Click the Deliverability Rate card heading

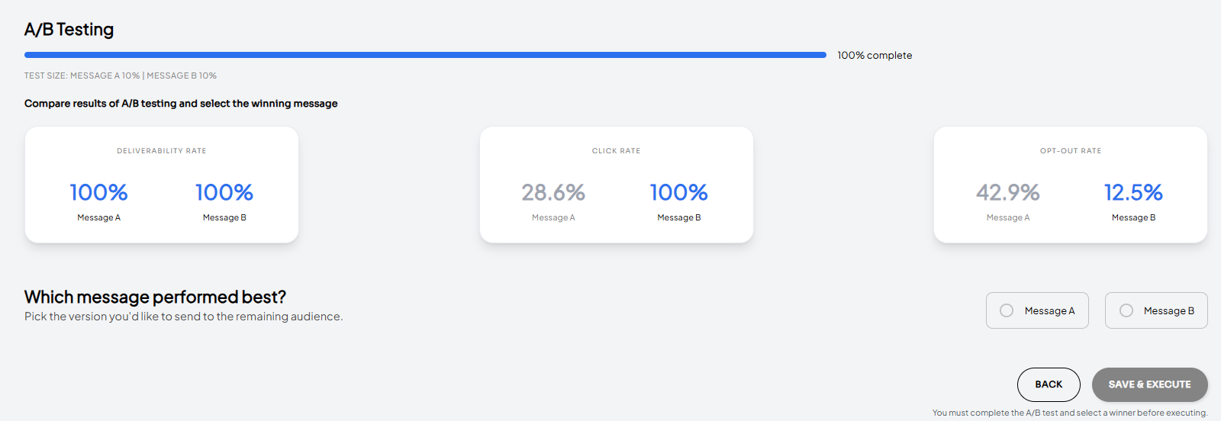click(x=162, y=151)
